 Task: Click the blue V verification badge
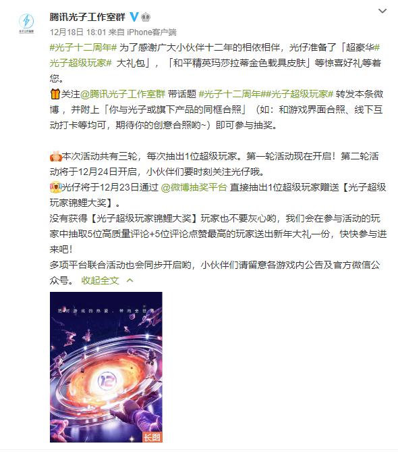point(134,17)
